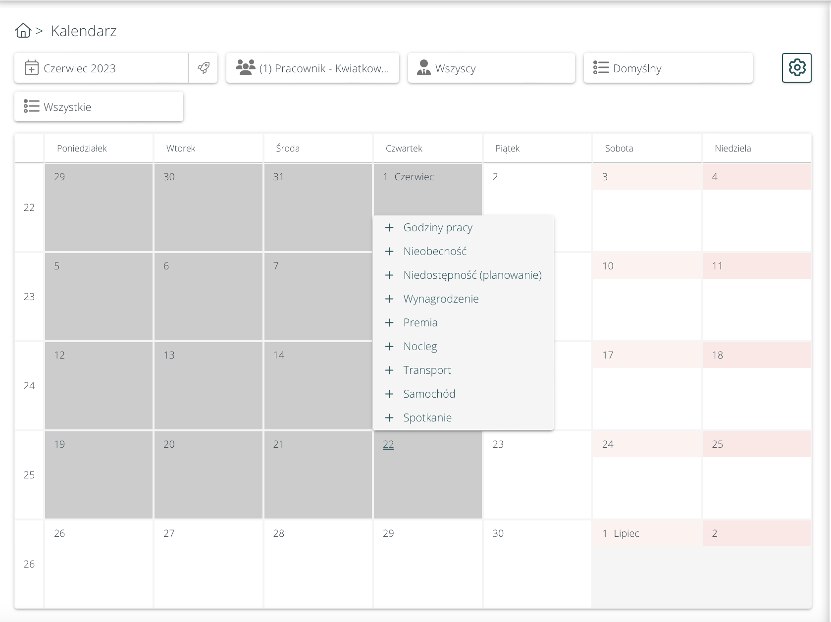Image resolution: width=831 pixels, height=622 pixels.
Task: Click week number 26 row header
Action: (29, 564)
